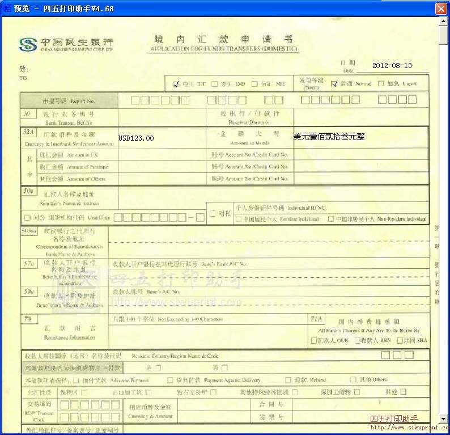Click the amount in words 美元壹佰贰拾叁元整
The width and height of the screenshot is (450, 435).
(329, 136)
